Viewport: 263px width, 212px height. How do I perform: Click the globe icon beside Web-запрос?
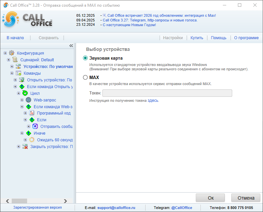click(28, 100)
